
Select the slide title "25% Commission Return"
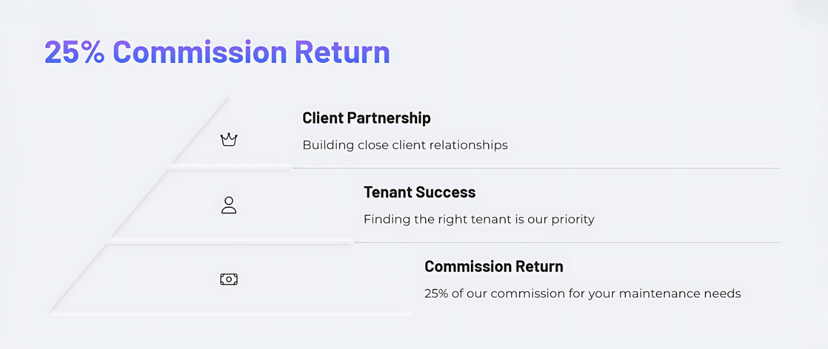217,52
